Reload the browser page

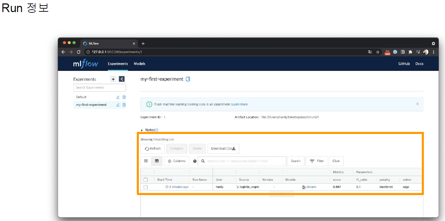[x=79, y=52]
